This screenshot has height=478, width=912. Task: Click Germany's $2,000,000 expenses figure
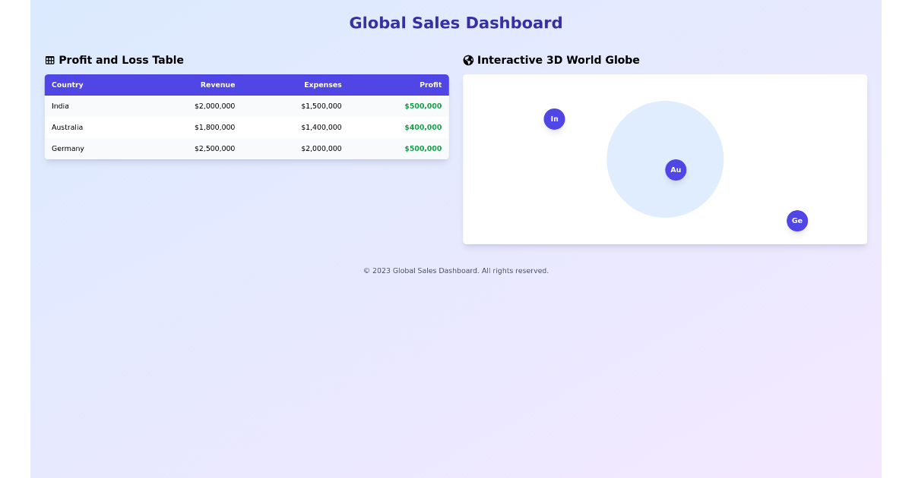(x=321, y=149)
